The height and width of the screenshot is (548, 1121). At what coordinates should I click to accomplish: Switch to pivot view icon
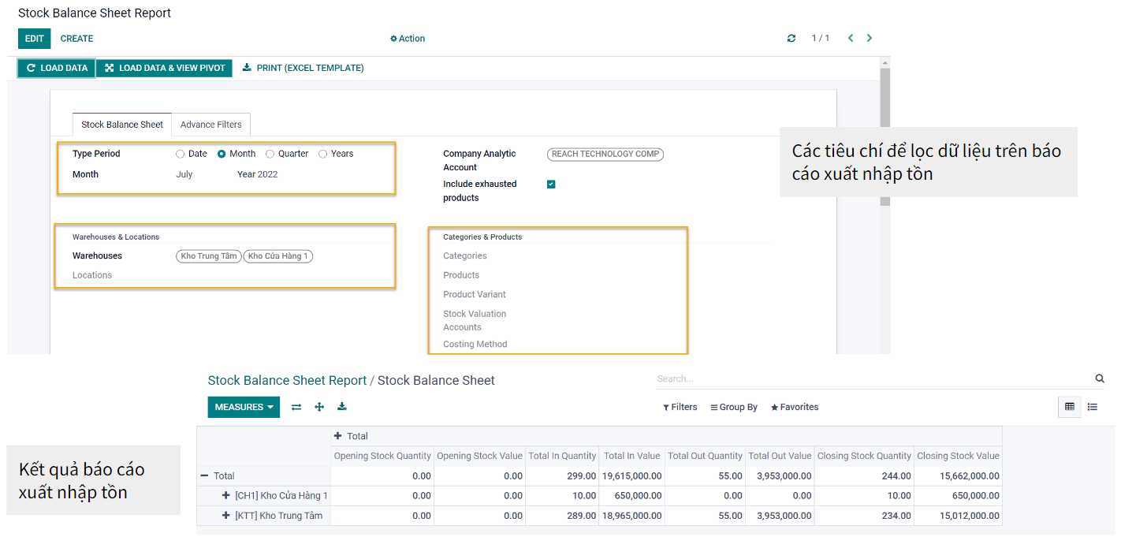point(1070,407)
